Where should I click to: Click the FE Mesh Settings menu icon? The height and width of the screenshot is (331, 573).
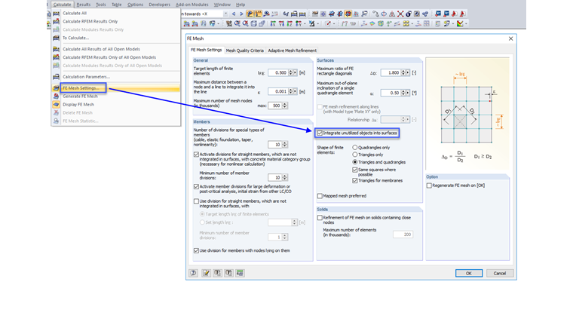click(56, 88)
